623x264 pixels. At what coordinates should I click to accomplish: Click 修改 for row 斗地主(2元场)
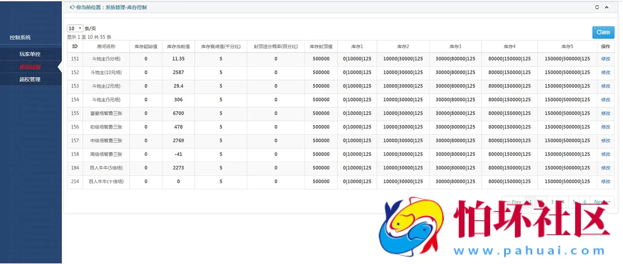tap(605, 86)
